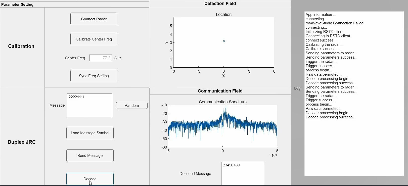This screenshot has height=186, width=408.
Task: Generate a random message with Random
Action: 132,106
